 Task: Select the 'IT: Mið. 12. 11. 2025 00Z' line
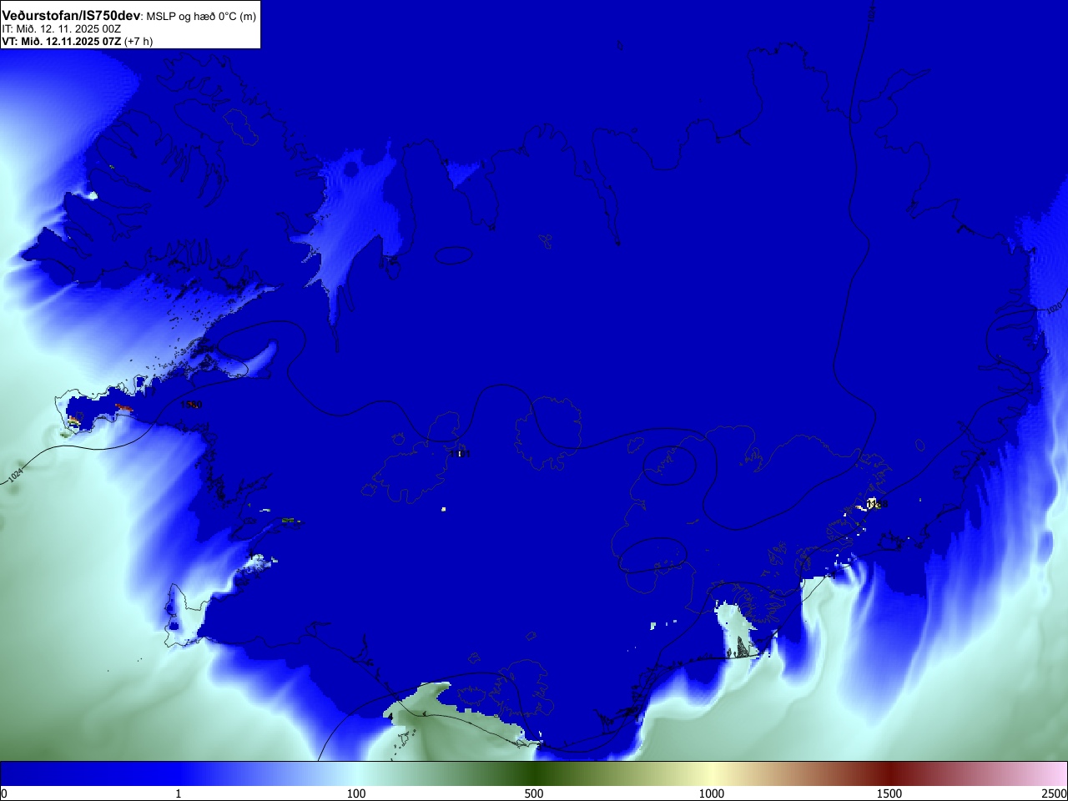[61, 29]
